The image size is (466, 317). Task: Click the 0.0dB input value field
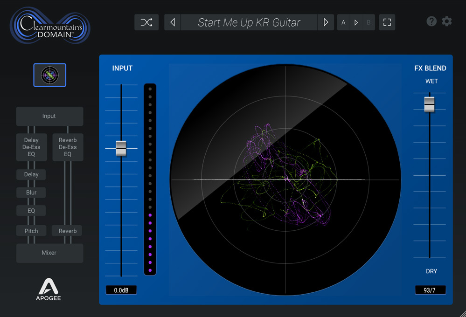tap(121, 290)
